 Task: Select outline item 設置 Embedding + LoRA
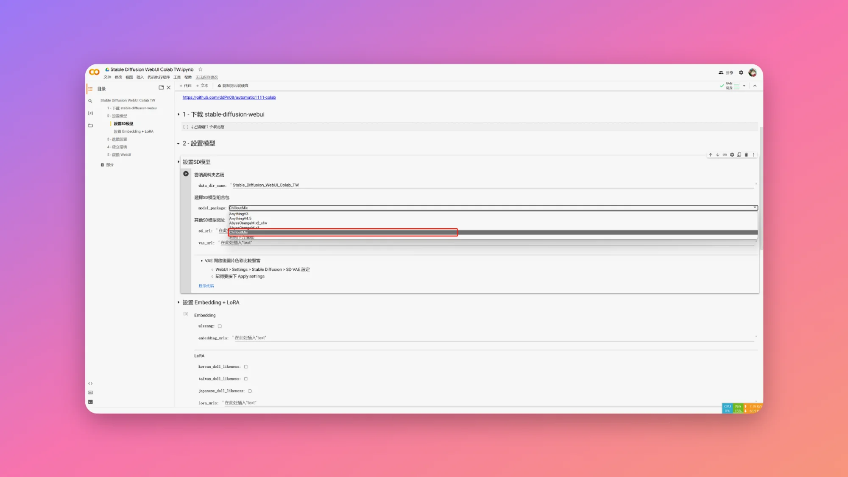134,132
